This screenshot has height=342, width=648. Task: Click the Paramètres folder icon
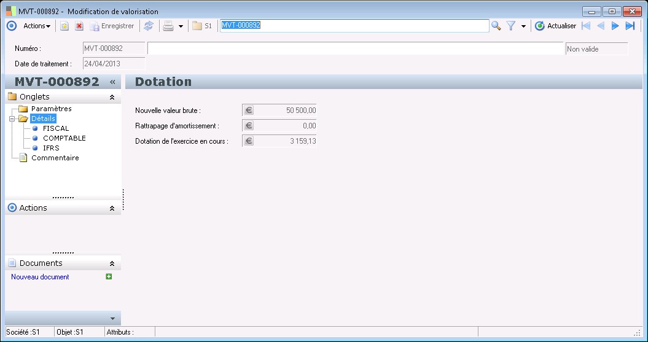coord(23,109)
